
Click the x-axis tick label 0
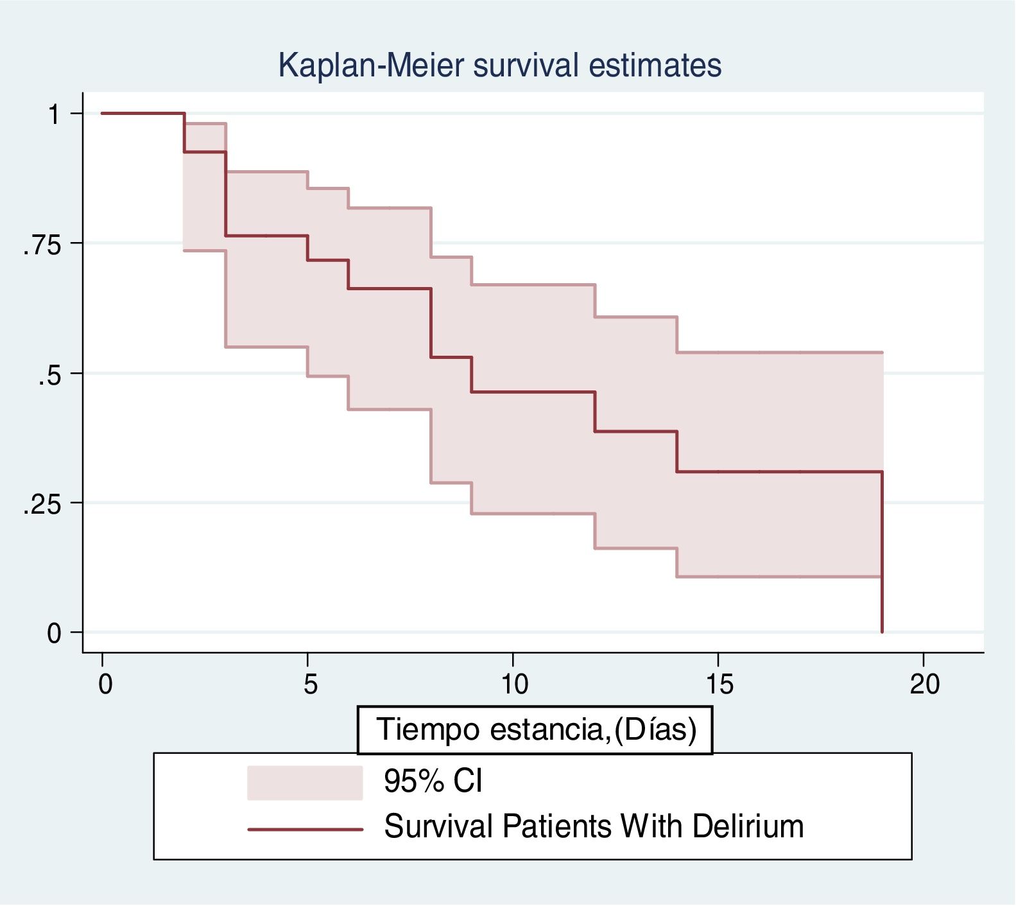[105, 684]
